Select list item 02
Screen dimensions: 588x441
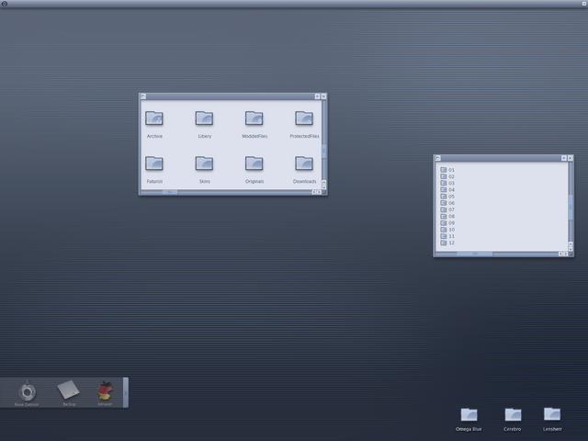pos(447,176)
